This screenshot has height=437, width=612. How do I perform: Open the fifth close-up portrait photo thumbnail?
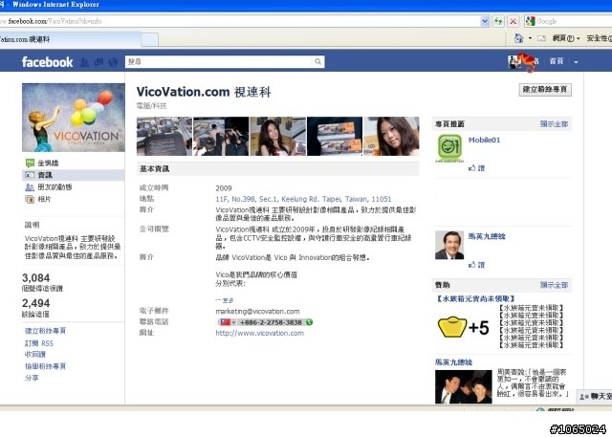[x=391, y=136]
